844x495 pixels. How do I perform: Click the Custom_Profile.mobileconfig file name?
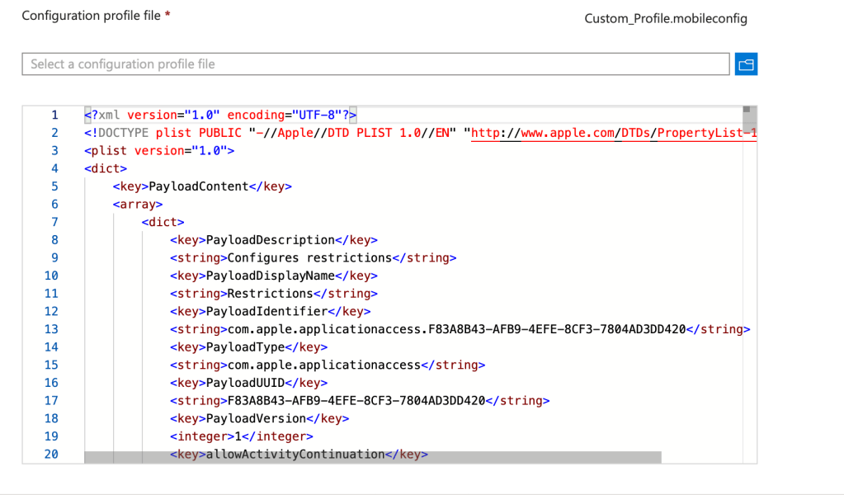click(666, 18)
